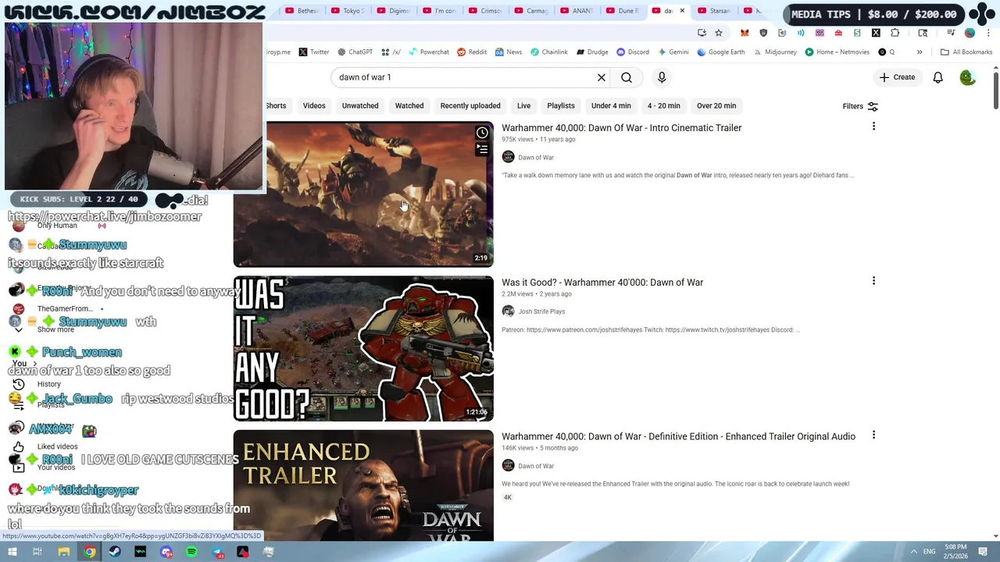Switch to the Dune browser tab

623,11
